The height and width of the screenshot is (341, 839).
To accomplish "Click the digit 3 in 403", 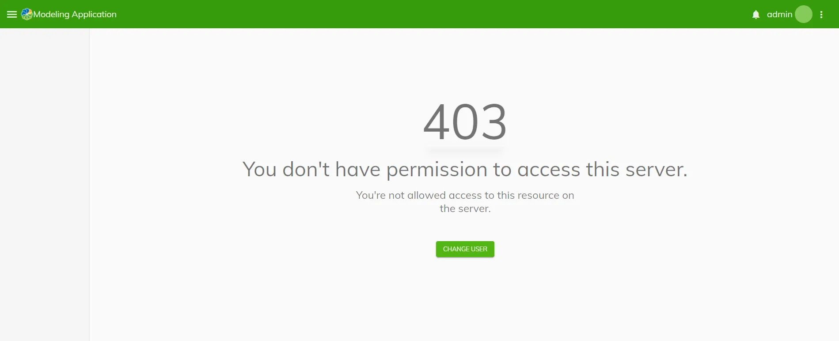I will click(493, 122).
